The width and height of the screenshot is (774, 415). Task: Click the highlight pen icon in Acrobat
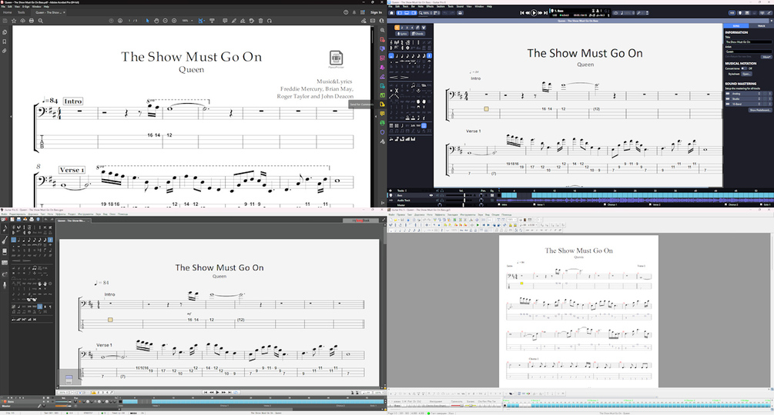[x=234, y=21]
